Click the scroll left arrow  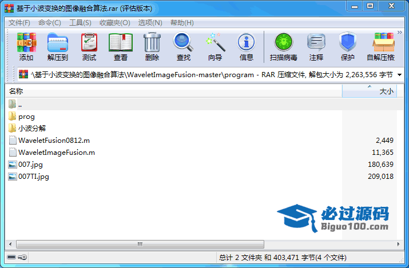click(x=10, y=244)
